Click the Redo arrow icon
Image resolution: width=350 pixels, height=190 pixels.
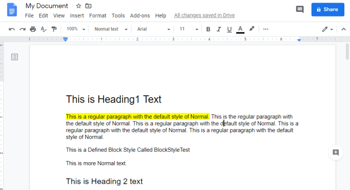point(22,29)
